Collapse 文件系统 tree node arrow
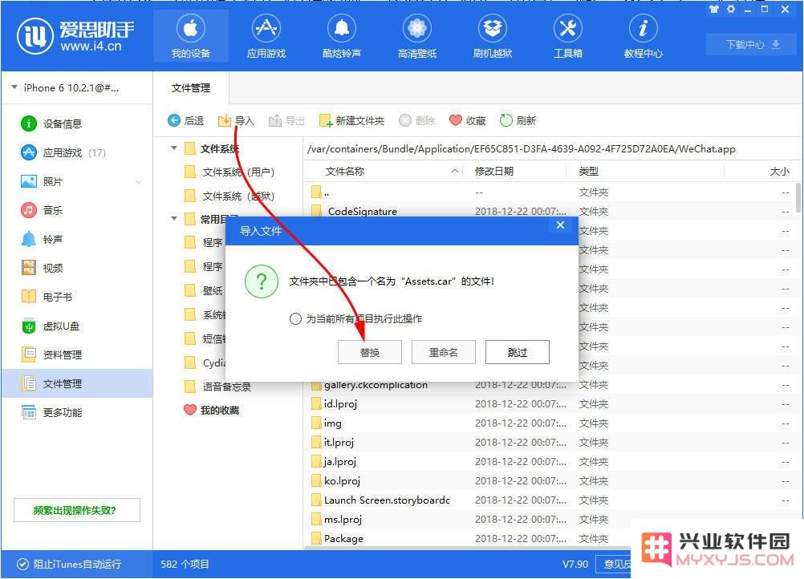This screenshot has height=579, width=804. [x=174, y=148]
